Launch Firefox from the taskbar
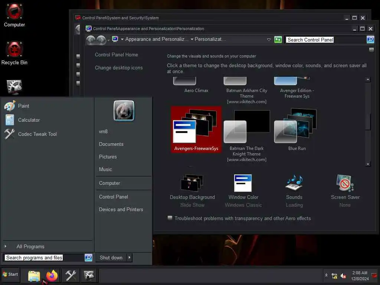The width and height of the screenshot is (380, 285). 52,276
